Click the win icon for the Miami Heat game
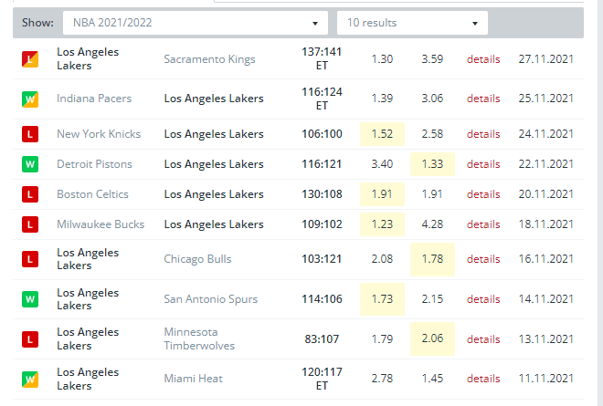603x406 pixels. point(30,379)
